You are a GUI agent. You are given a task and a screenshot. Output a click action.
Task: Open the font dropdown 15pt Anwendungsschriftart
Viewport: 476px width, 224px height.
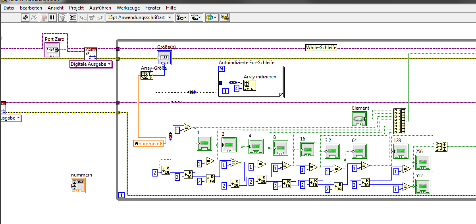click(140, 17)
